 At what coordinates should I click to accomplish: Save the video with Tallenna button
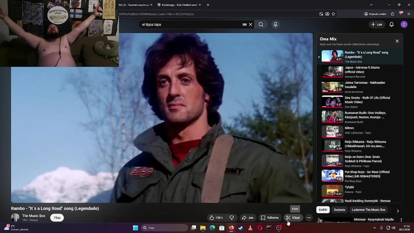(270, 218)
